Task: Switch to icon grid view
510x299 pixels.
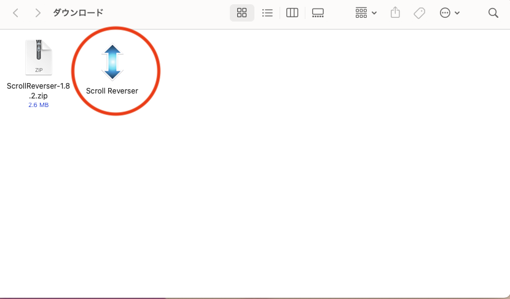Action: click(x=241, y=13)
